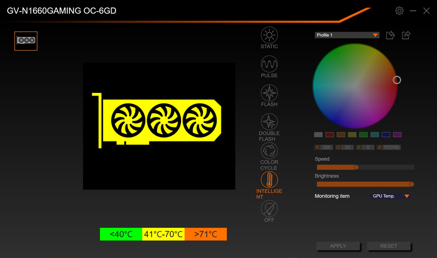Pick the purple color swatch

click(397, 135)
